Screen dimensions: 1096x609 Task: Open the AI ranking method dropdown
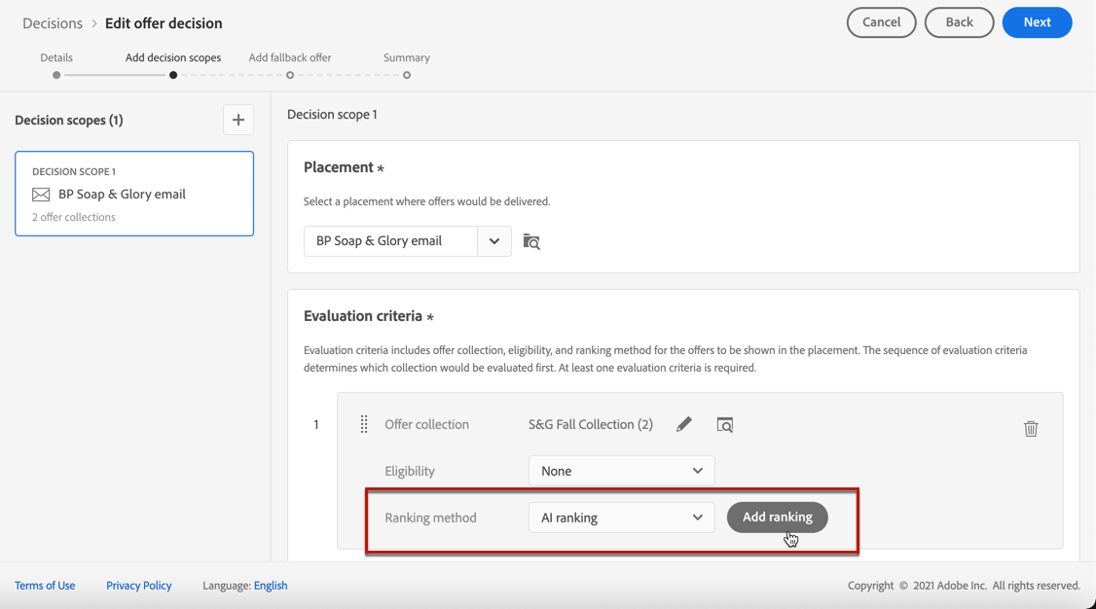pos(621,518)
